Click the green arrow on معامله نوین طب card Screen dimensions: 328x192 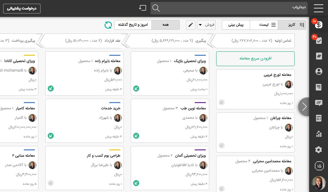pos(136,136)
